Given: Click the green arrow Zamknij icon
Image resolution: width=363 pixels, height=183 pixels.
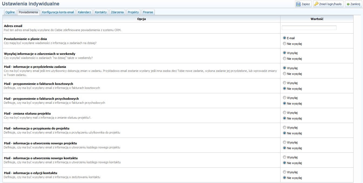Looking at the screenshot, I should click(x=348, y=4).
